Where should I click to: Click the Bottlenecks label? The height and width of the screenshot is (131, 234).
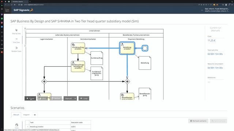(211, 78)
